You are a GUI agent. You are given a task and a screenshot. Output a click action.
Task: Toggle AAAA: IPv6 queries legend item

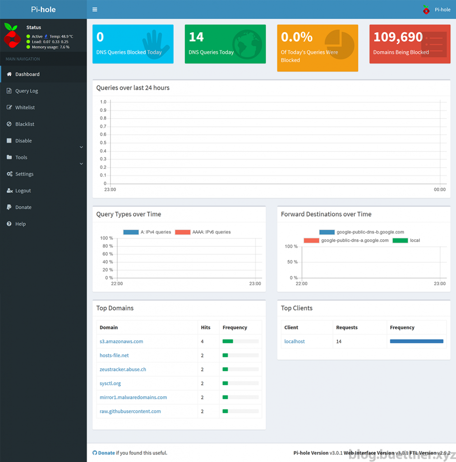click(203, 232)
